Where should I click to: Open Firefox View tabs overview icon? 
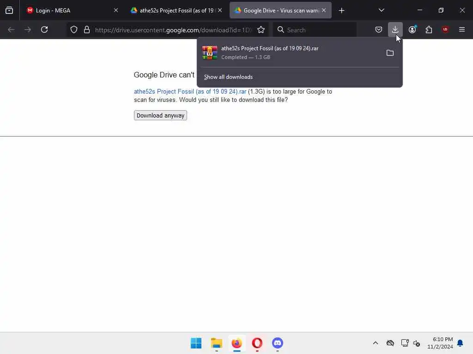[9, 10]
